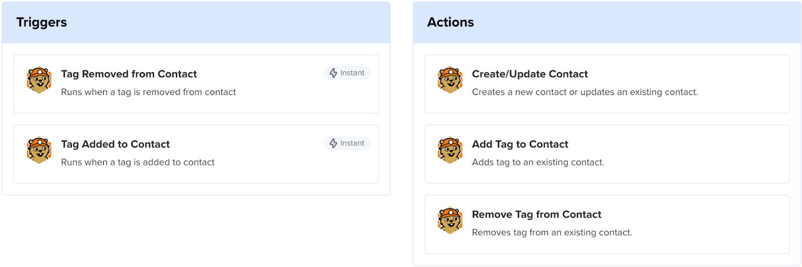Click the Actions section header
Screen dimensions: 802x267
451,22
